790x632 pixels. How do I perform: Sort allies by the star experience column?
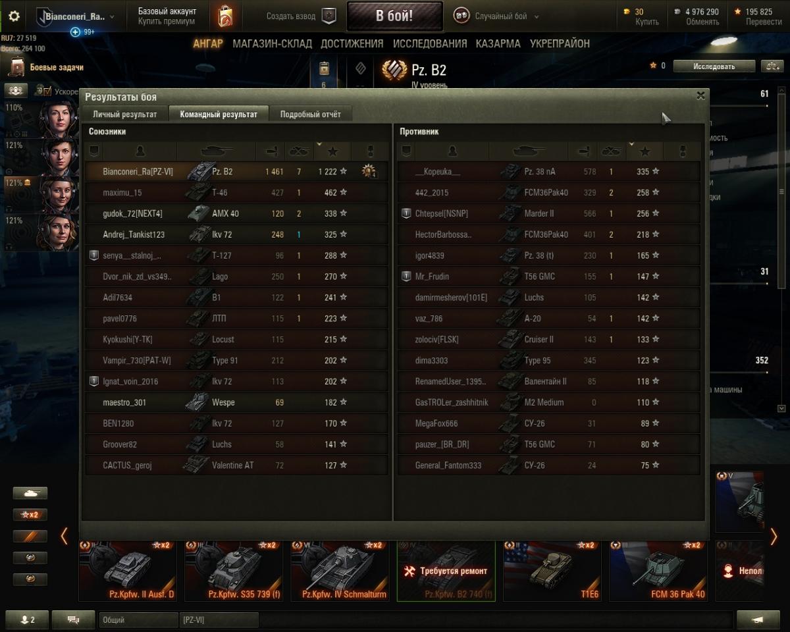(x=333, y=151)
